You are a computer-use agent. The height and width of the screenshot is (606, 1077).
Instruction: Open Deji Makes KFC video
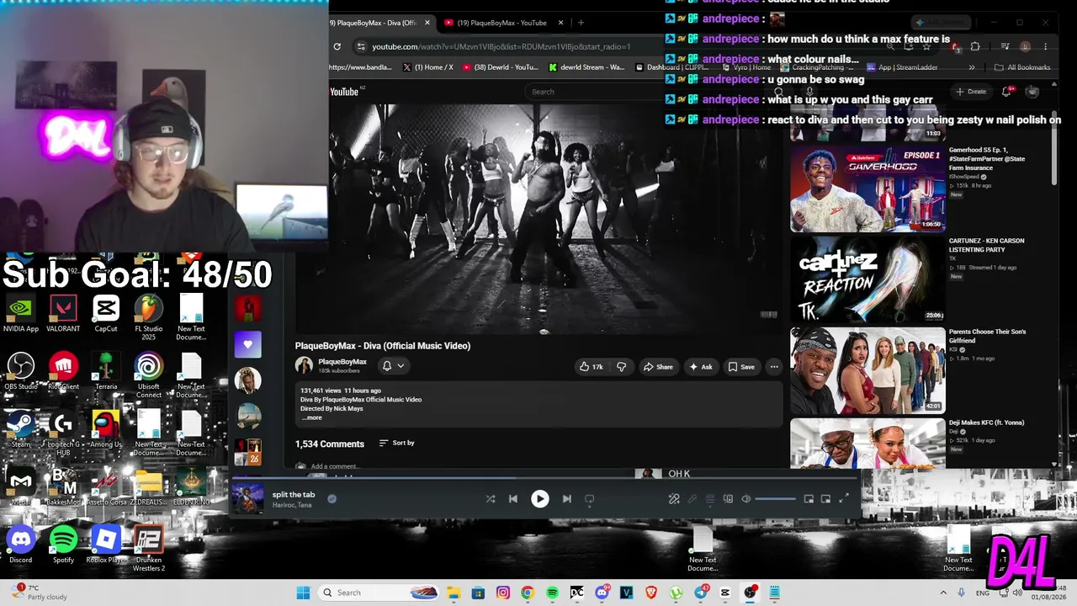pyautogui.click(x=867, y=443)
